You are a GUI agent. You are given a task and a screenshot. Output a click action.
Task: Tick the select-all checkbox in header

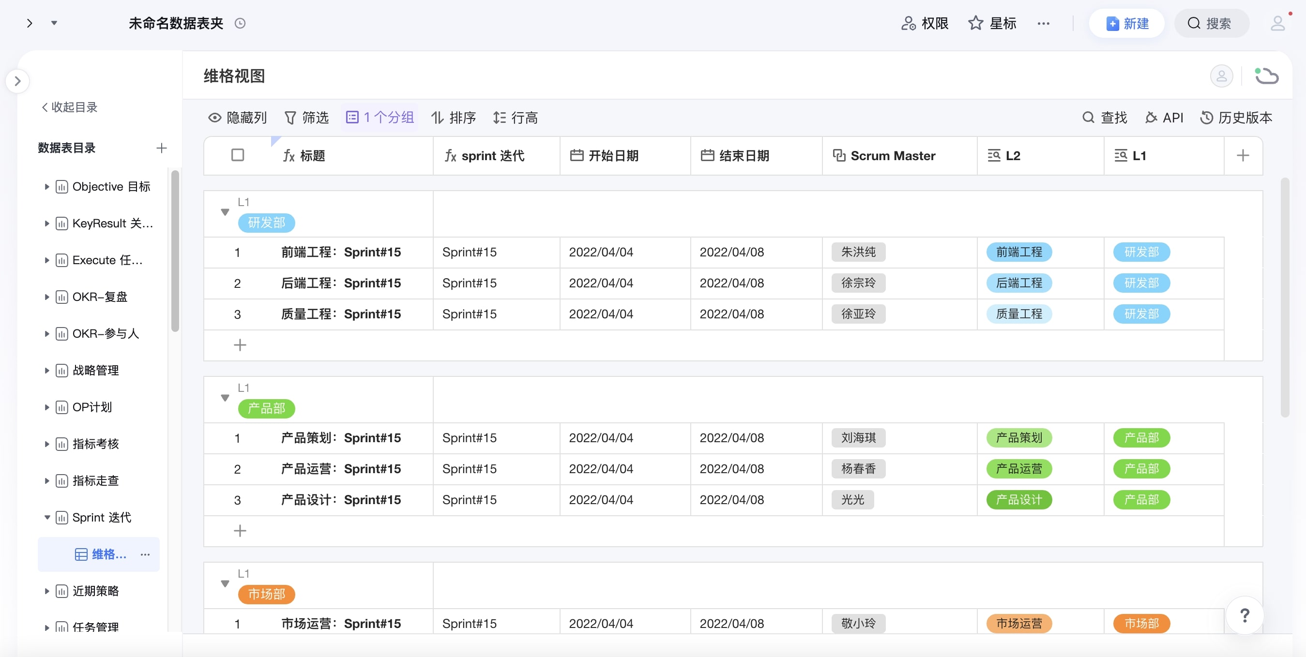point(237,155)
